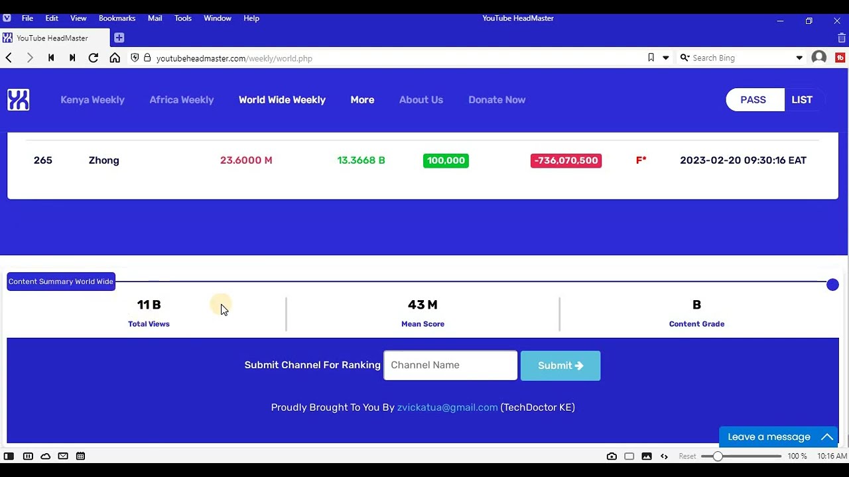This screenshot has height=477, width=849.
Task: Open the Edit menu
Action: click(52, 18)
